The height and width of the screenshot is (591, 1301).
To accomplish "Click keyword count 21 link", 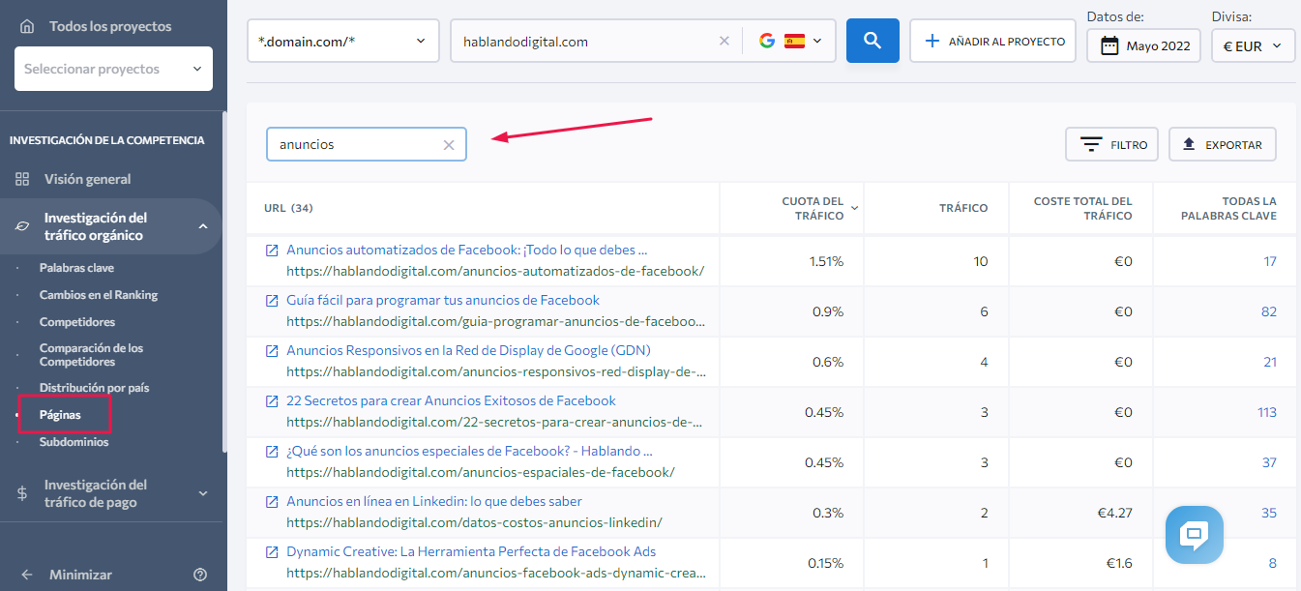I will tap(1270, 362).
